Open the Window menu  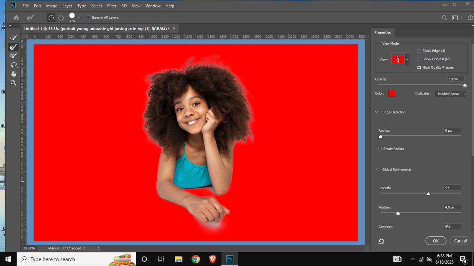[153, 6]
